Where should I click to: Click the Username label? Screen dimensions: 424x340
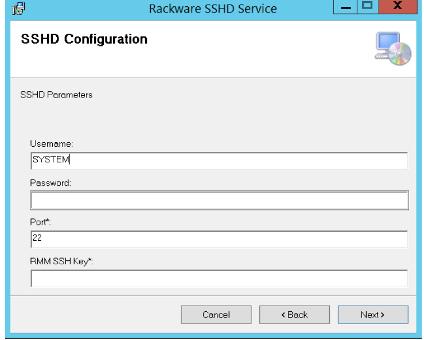click(52, 144)
